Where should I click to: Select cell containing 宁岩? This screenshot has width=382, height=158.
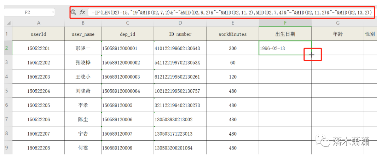(x=83, y=134)
